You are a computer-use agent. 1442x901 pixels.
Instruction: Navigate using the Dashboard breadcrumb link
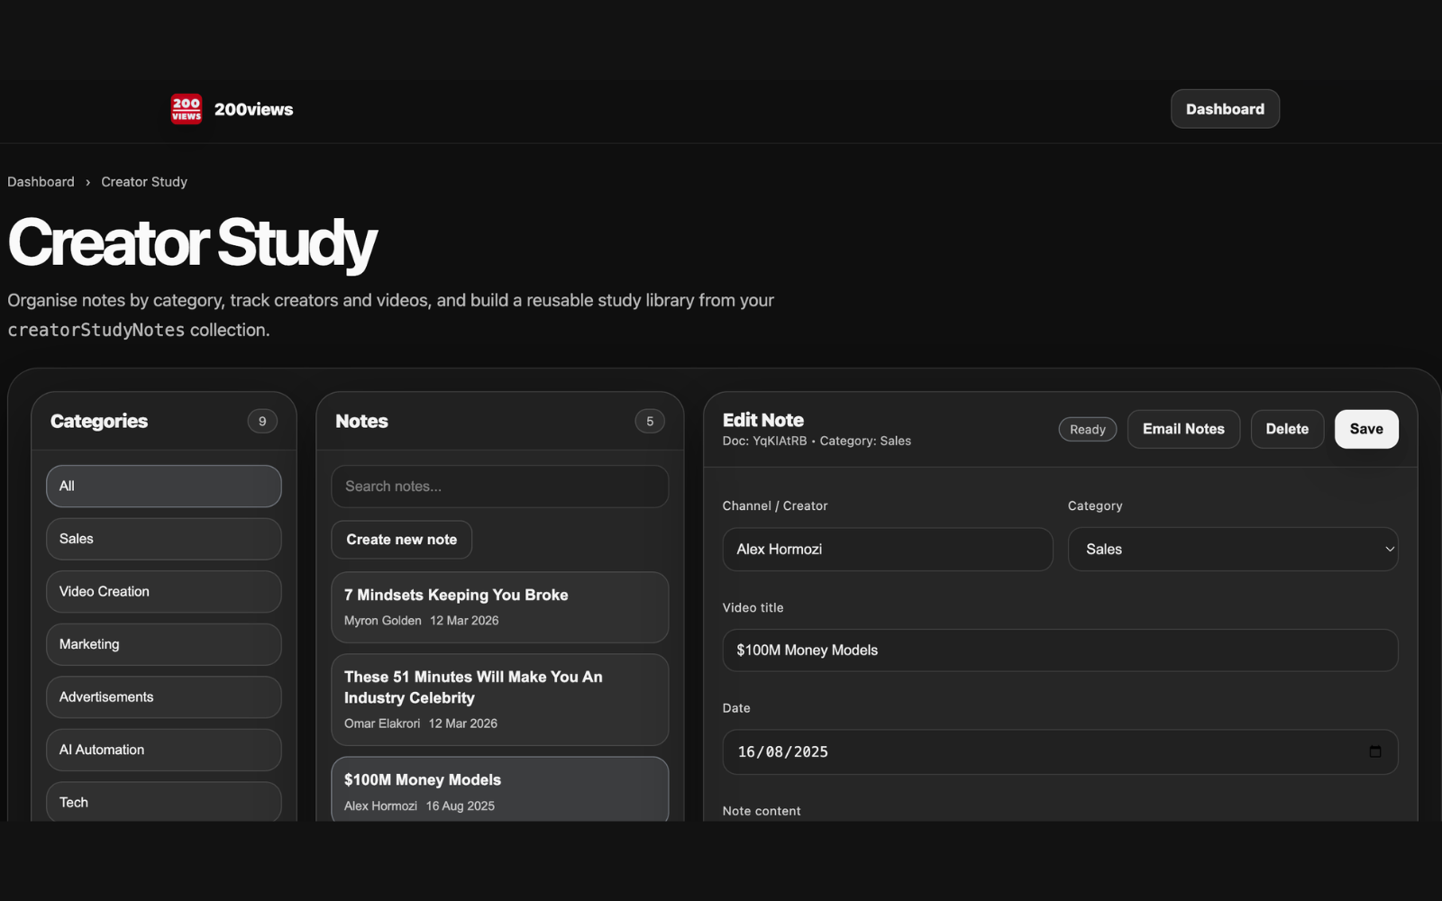pos(41,181)
